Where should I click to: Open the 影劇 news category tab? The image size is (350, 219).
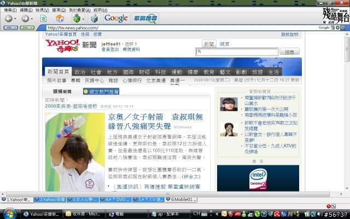coord(241,72)
